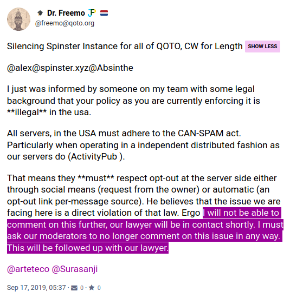
Task: Collapse the post with SHOW LESS
Action: 262,47
